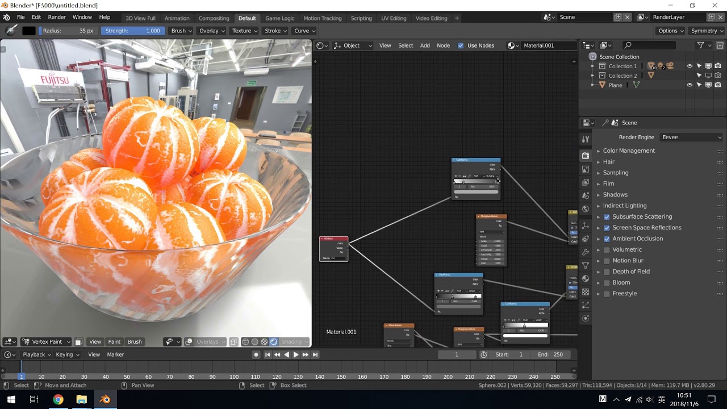Open File Explorer from the taskbar
The image size is (727, 409).
[81, 399]
